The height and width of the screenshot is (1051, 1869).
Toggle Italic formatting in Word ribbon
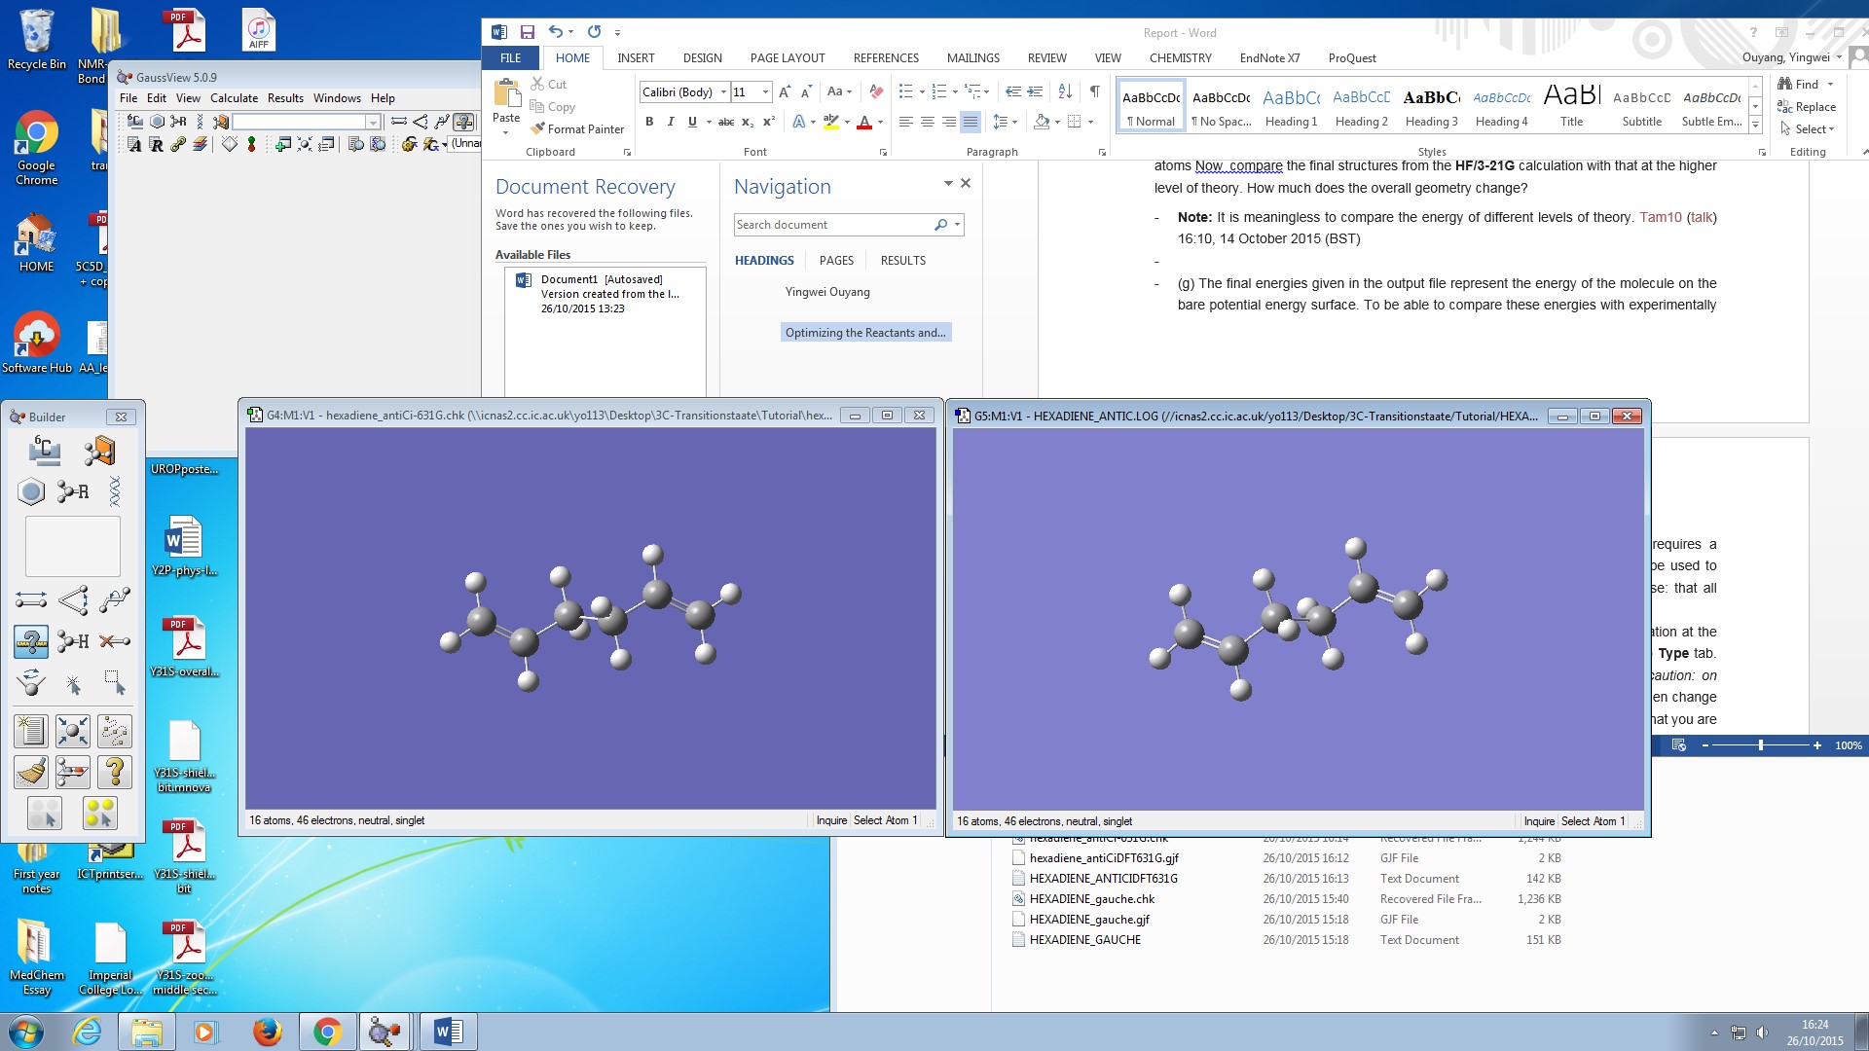[x=671, y=122]
